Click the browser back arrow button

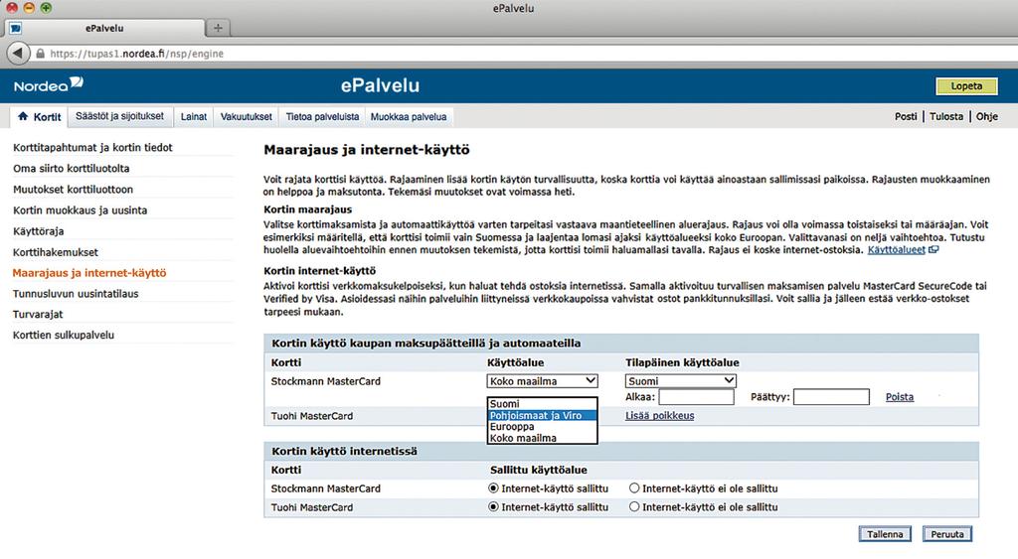[18, 54]
